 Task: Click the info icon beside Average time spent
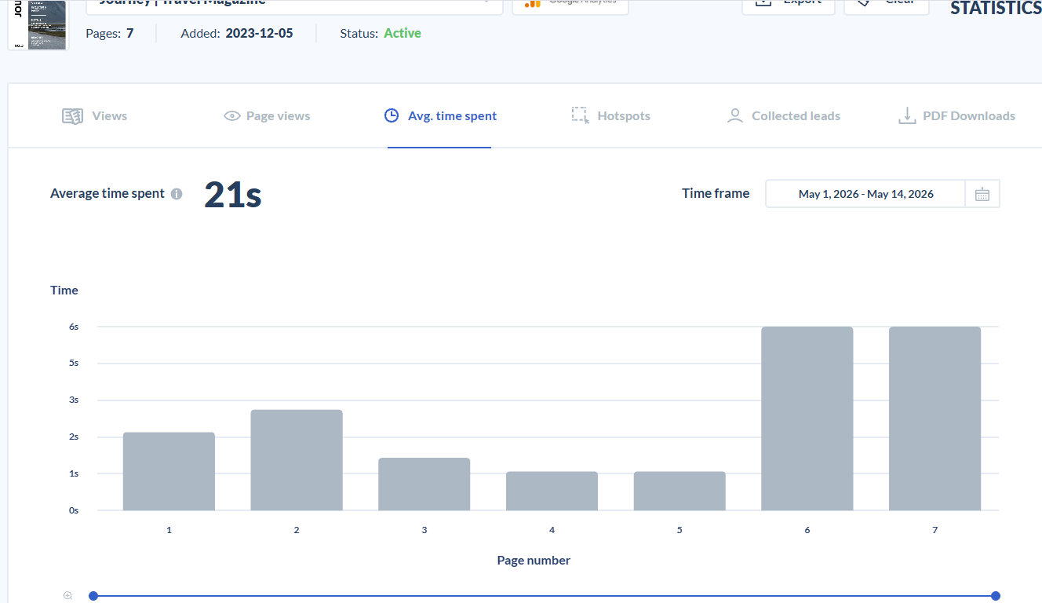[177, 194]
